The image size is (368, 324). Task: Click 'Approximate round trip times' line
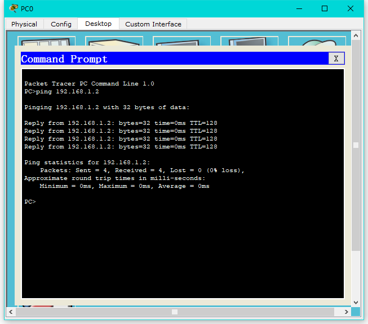pos(115,178)
